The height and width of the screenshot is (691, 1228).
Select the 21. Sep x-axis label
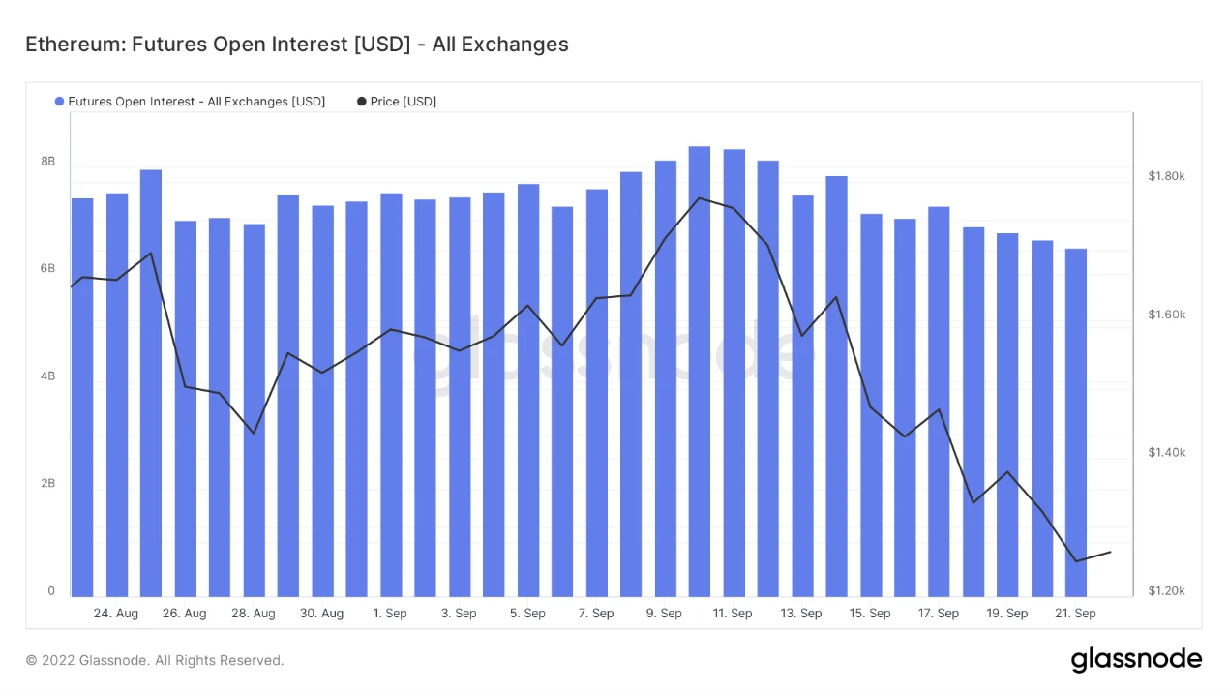[x=1075, y=614]
